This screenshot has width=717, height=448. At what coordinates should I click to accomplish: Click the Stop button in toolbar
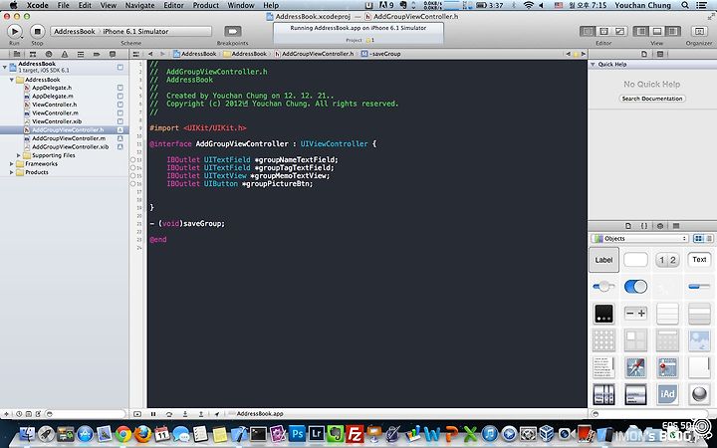[x=38, y=31]
